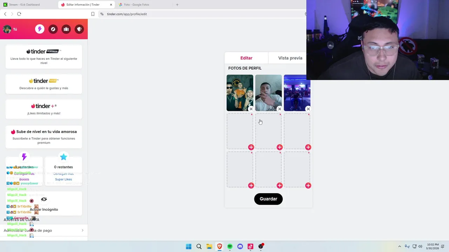Image resolution: width=449 pixels, height=252 pixels.
Task: Toggle Activar Incógnito eye icon
Action: (x=44, y=199)
